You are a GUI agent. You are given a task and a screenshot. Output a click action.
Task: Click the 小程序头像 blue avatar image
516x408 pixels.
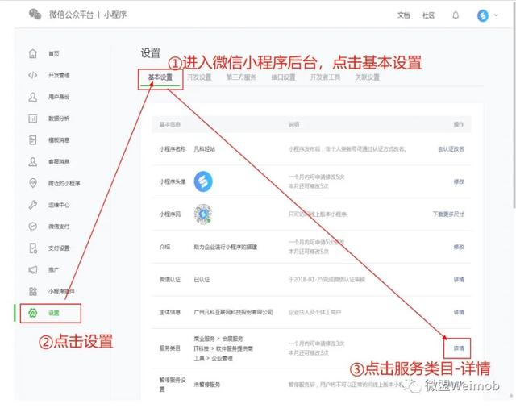tap(203, 181)
